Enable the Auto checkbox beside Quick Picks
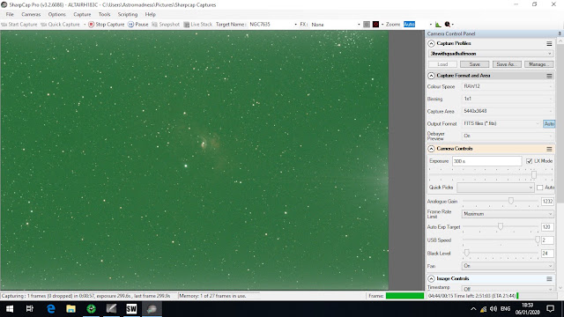This screenshot has height=317, width=564. click(539, 188)
